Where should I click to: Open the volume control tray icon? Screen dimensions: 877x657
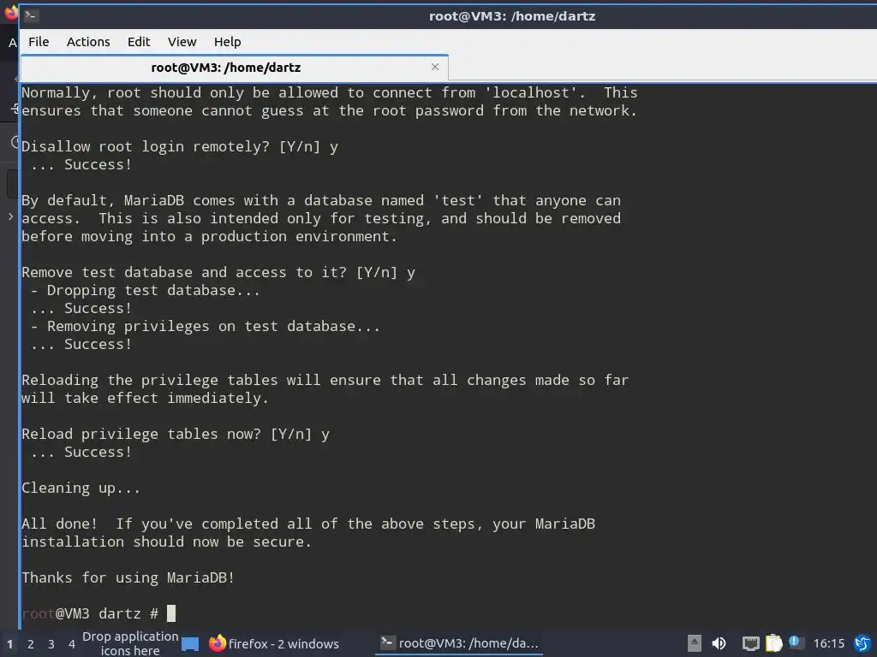[719, 643]
